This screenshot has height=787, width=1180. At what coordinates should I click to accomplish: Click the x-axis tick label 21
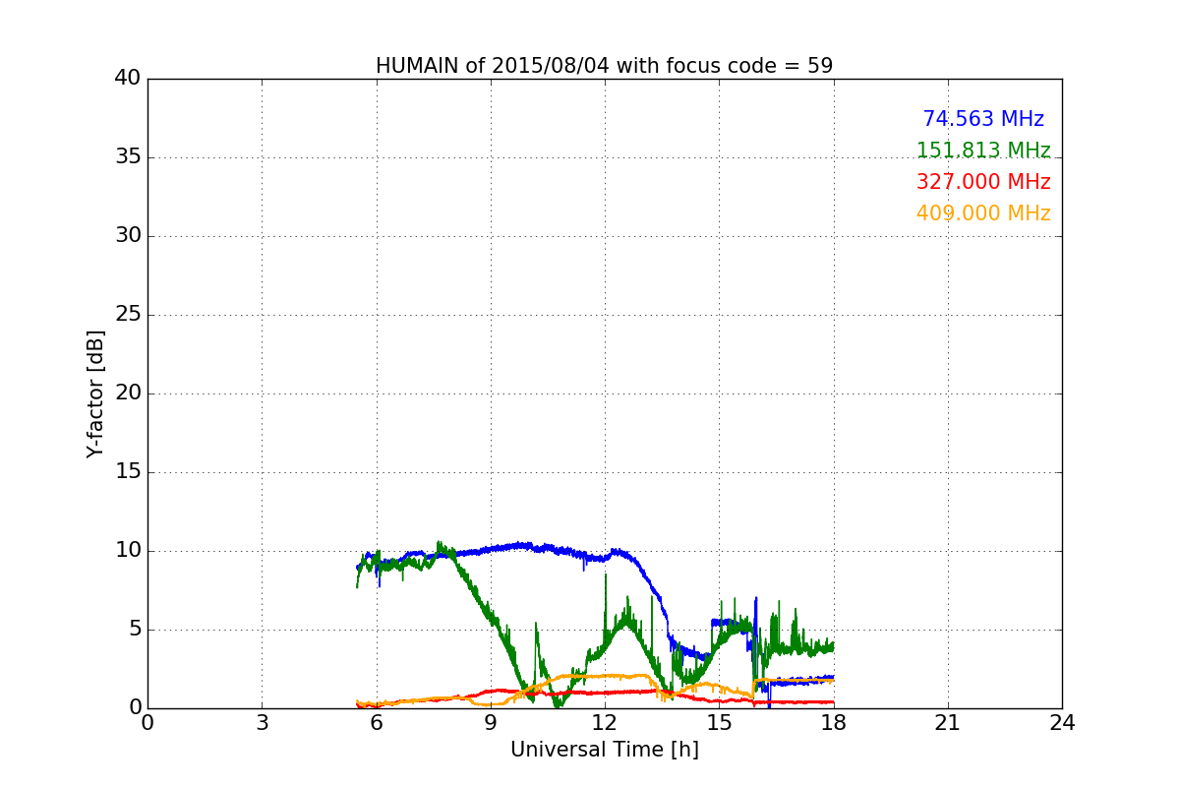[x=948, y=722]
